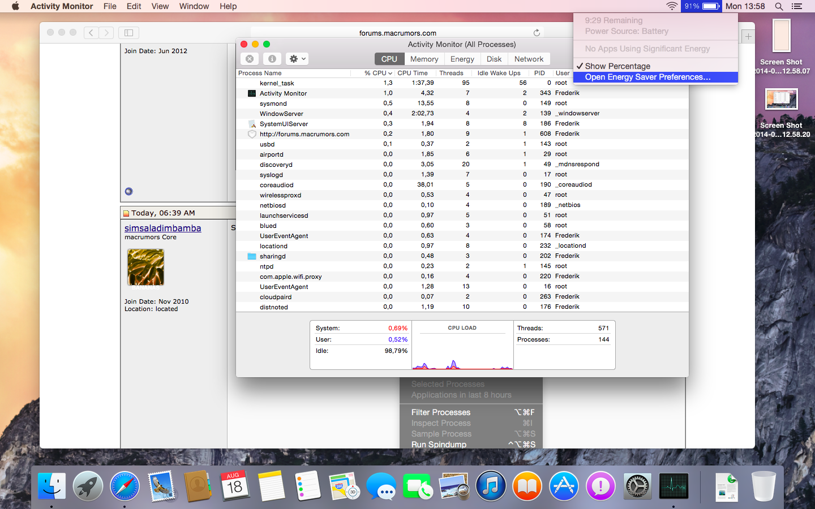The width and height of the screenshot is (815, 509).
Task: Open Spotlight search magnifier icon
Action: tap(779, 6)
